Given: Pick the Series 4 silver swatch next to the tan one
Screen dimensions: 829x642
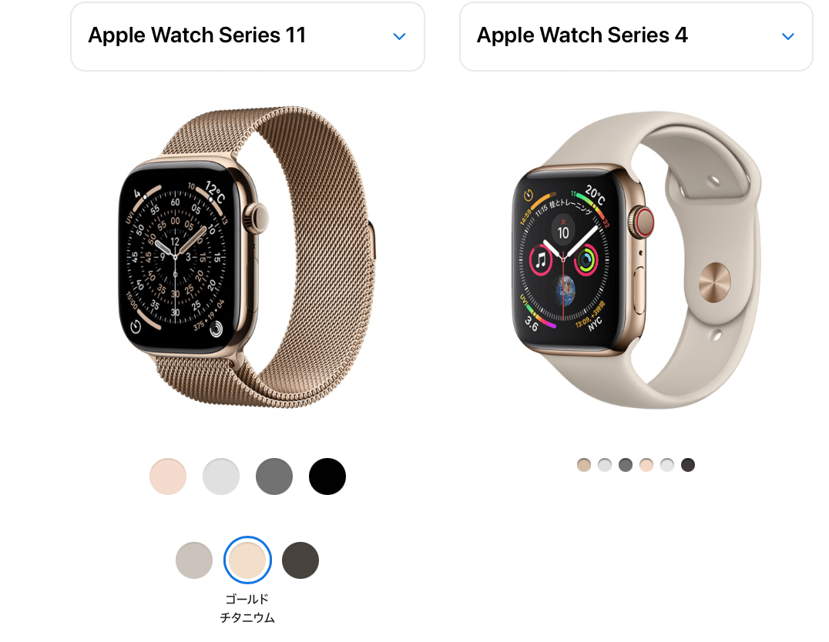Looking at the screenshot, I should click(605, 465).
